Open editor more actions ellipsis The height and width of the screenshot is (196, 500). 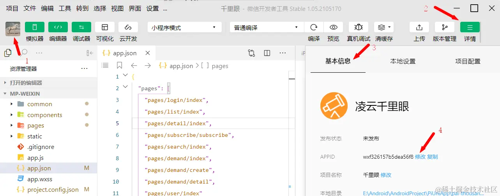click(x=283, y=53)
